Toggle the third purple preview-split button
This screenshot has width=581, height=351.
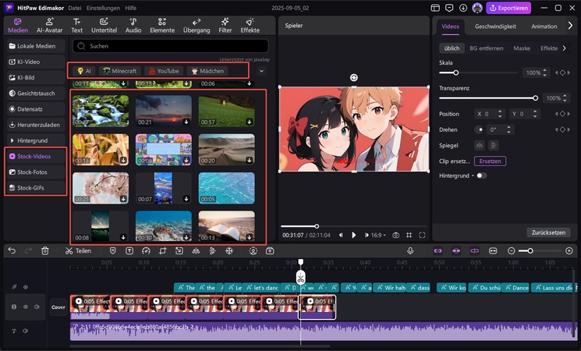[475, 251]
